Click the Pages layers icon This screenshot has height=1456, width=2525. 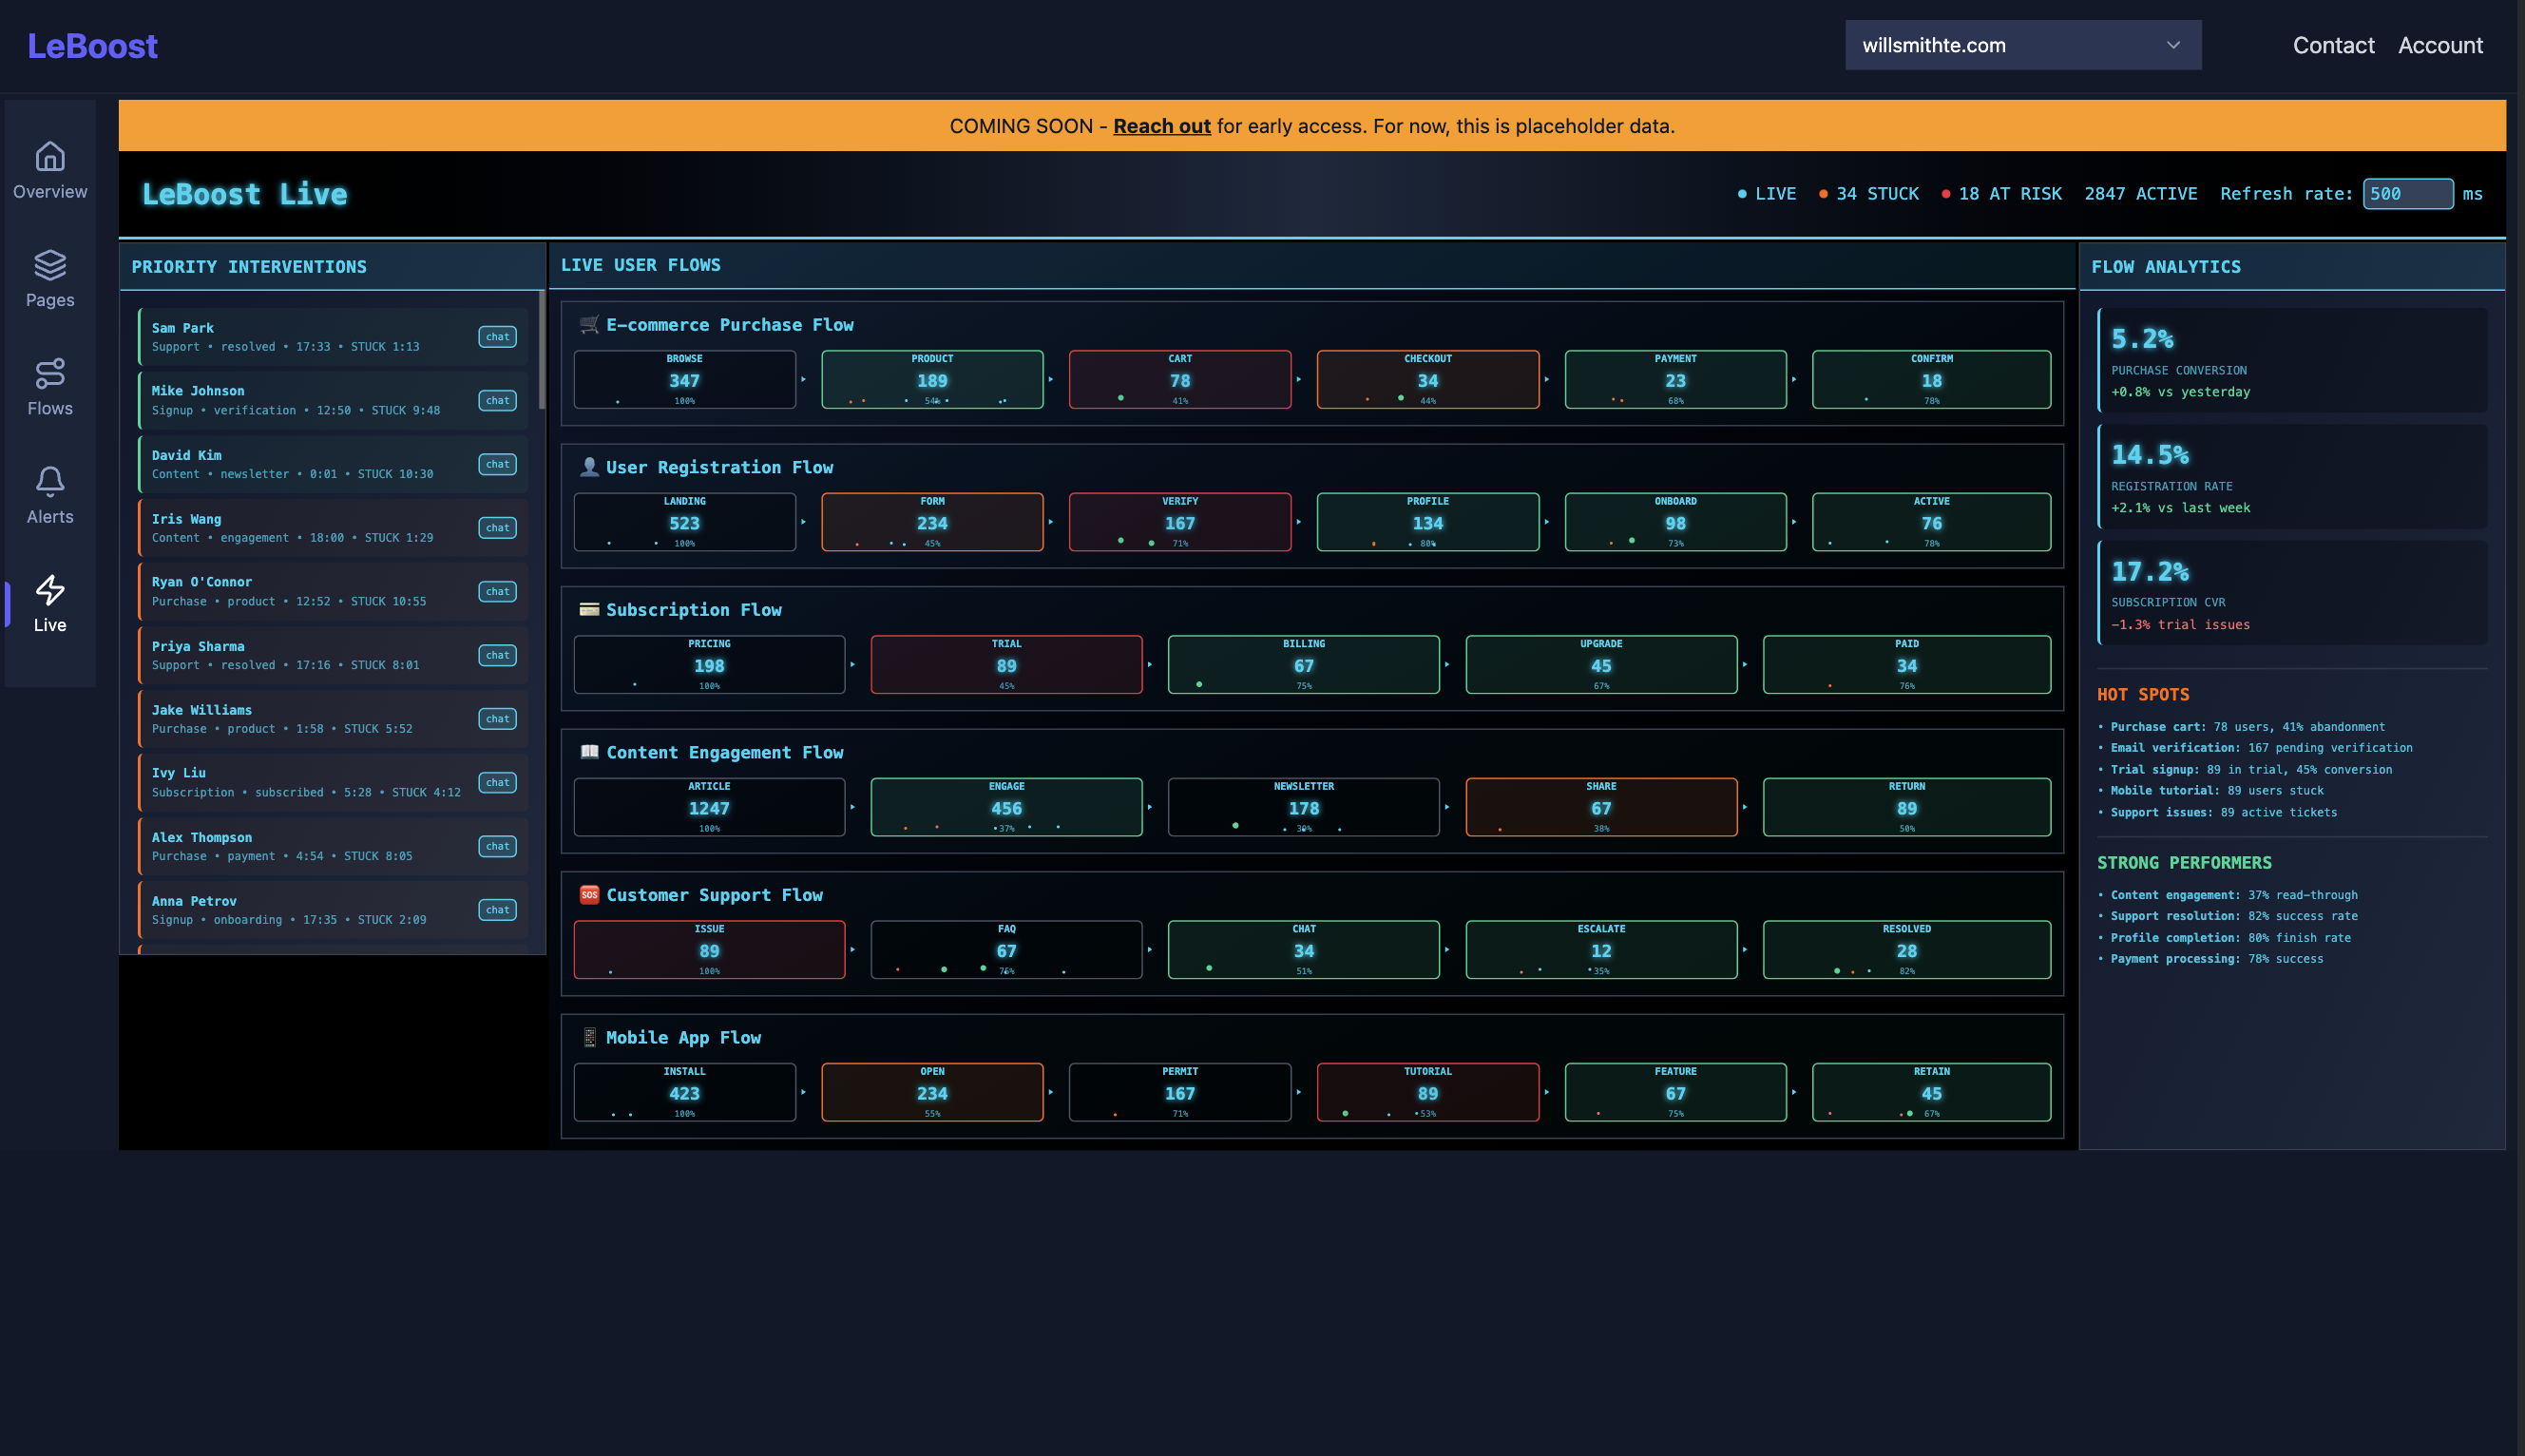[50, 265]
